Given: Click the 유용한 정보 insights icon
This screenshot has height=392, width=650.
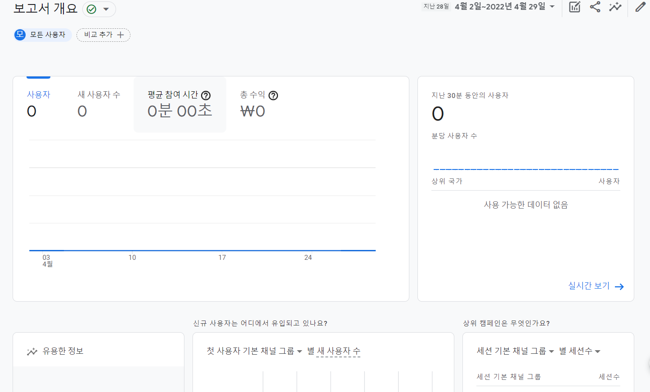Looking at the screenshot, I should click(x=32, y=352).
